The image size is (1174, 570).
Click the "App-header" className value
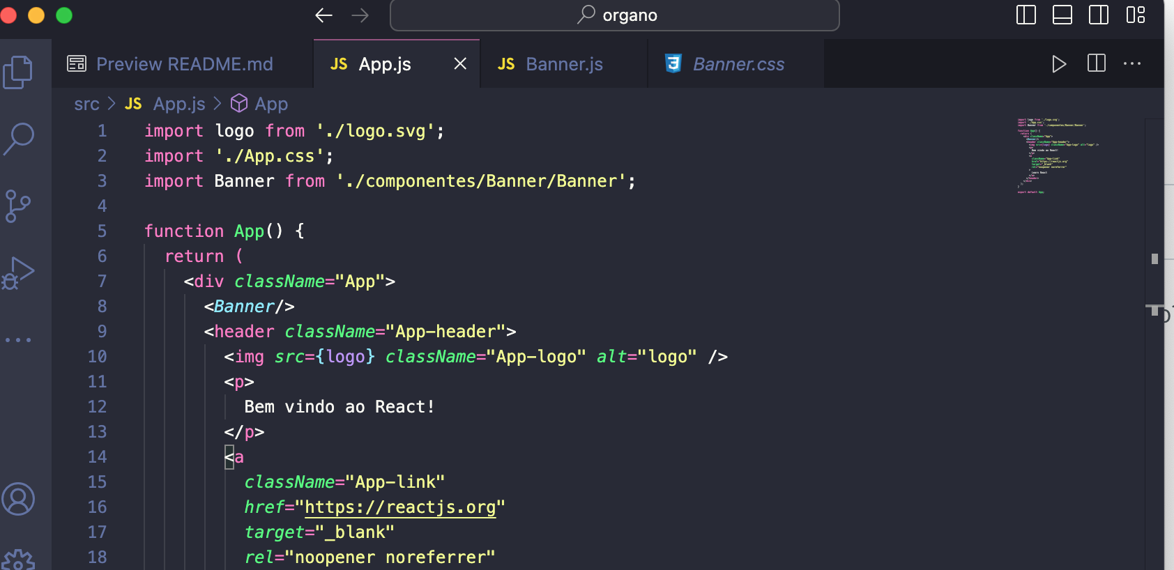(446, 332)
